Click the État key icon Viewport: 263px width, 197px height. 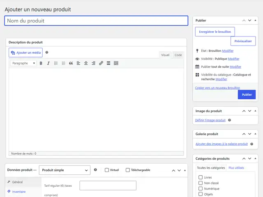tap(197, 51)
